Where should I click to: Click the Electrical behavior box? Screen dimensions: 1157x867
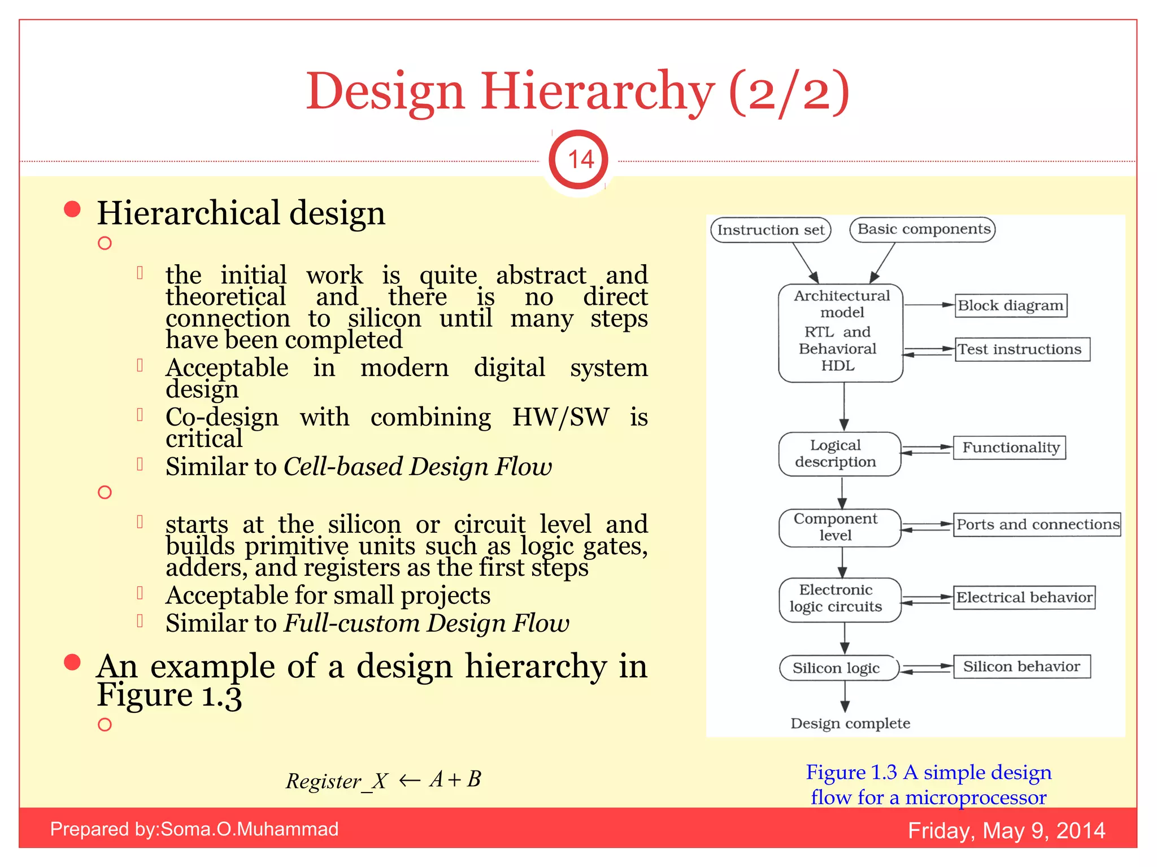pyautogui.click(x=1024, y=597)
